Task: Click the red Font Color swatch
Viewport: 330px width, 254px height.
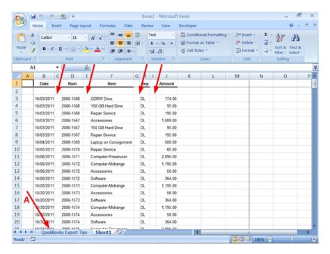Action: point(97,49)
